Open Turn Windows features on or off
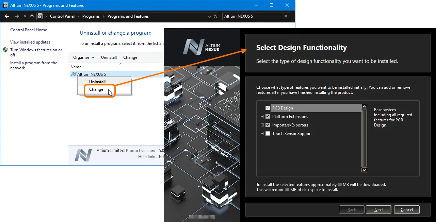Viewport: 436px width, 222px height. pyautogui.click(x=36, y=52)
